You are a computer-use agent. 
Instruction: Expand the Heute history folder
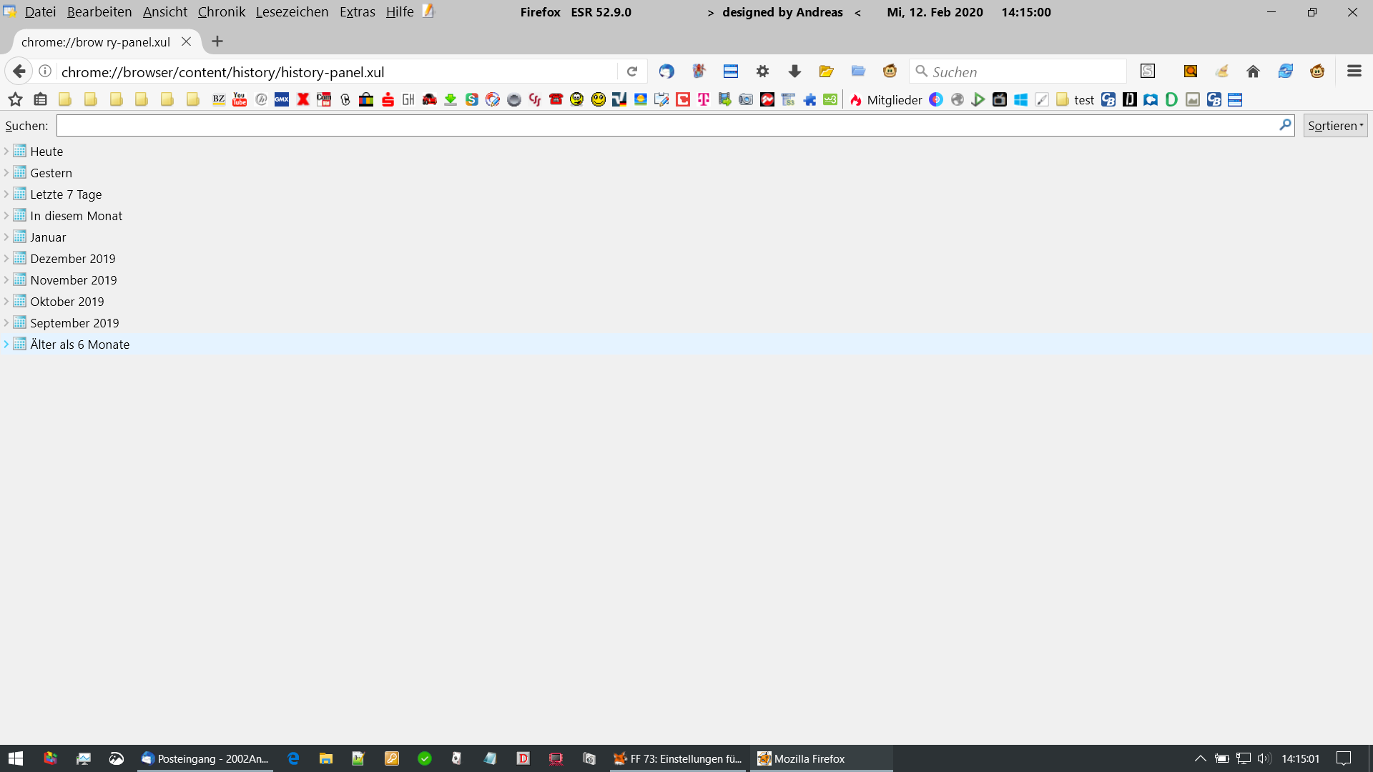6,152
